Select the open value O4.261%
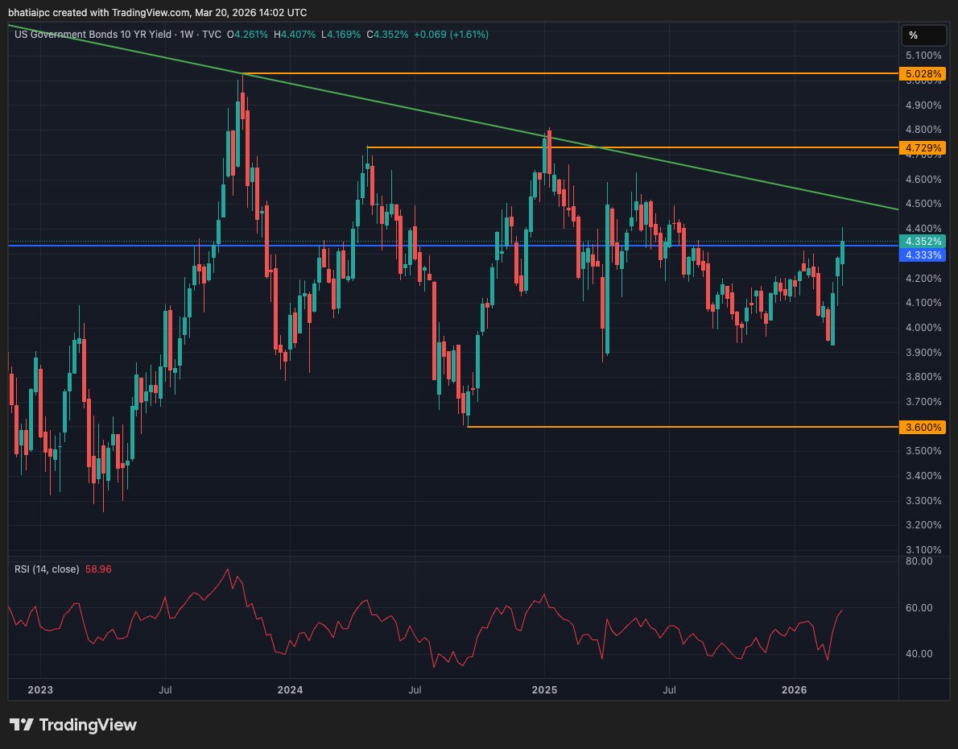The height and width of the screenshot is (749, 958). pos(247,35)
